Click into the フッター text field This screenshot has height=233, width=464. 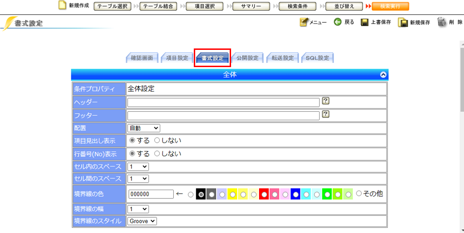[224, 116]
